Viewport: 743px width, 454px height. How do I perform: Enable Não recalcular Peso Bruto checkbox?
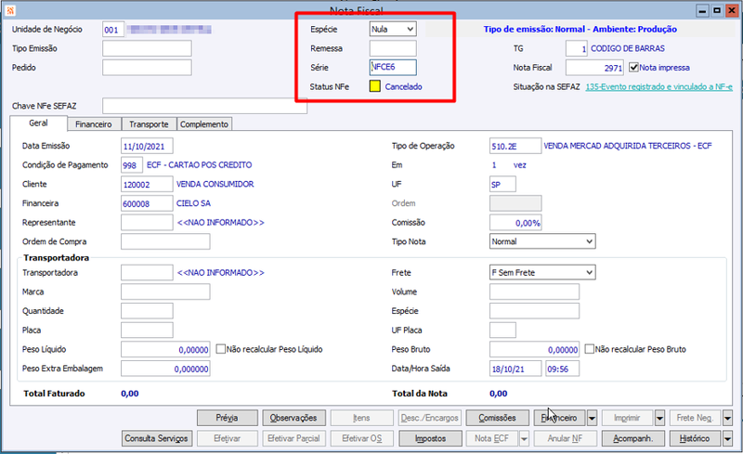point(589,349)
